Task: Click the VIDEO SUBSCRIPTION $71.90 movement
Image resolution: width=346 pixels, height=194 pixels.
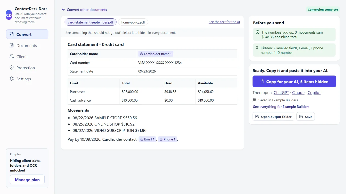Action: point(109,131)
